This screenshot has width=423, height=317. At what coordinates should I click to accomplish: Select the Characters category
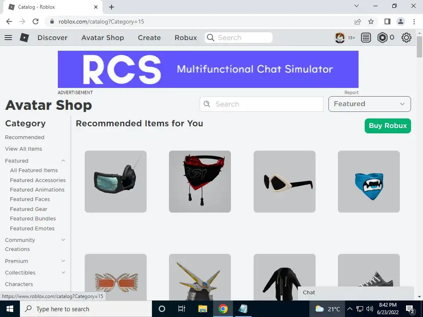coord(19,284)
